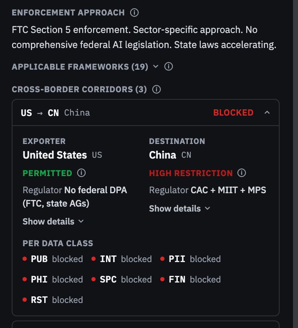Click the SPC blocked data class
The width and height of the screenshot is (298, 328).
pos(122,279)
